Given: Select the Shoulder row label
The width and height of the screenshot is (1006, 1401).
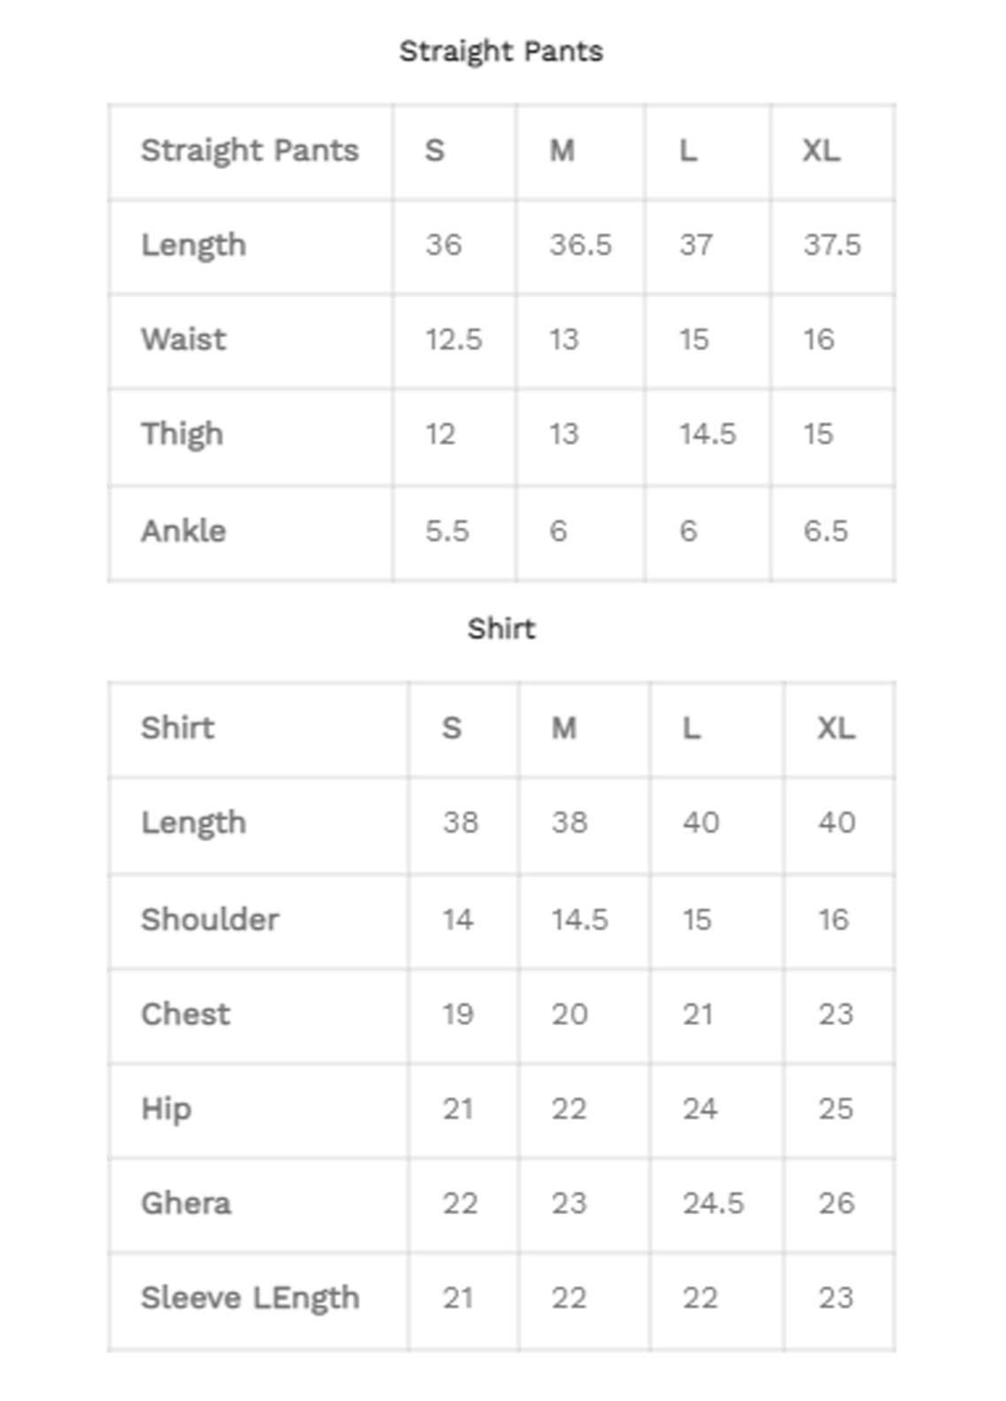Looking at the screenshot, I should pos(210,919).
